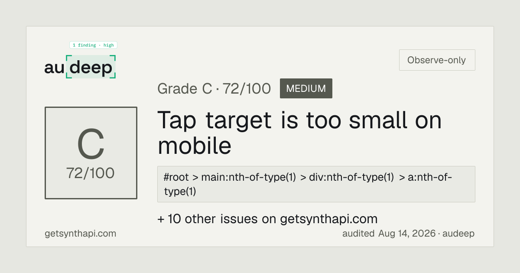The image size is (520, 273).
Task: Click the audeep logo
Action: (80, 67)
